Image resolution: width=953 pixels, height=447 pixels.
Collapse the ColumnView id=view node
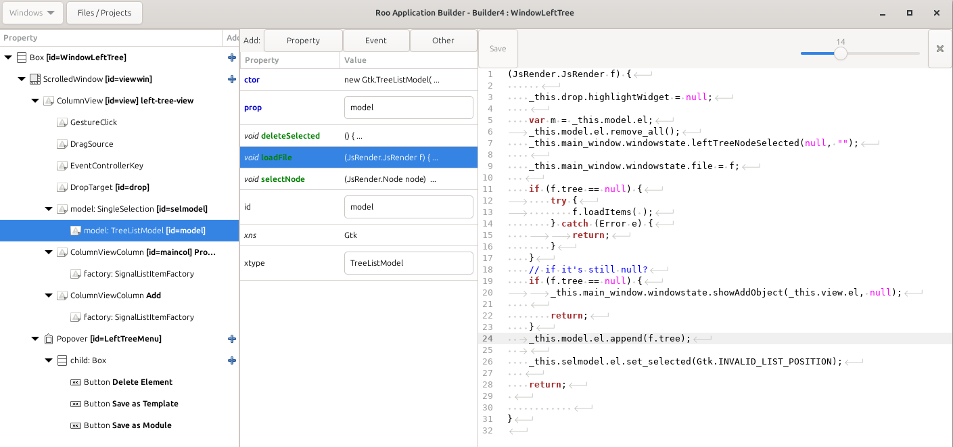(x=35, y=101)
